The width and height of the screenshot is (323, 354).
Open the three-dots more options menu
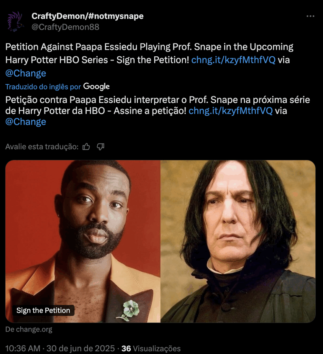pos(310,16)
